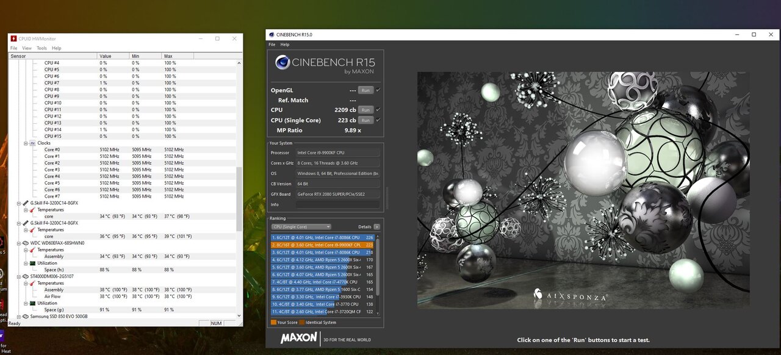The height and width of the screenshot is (355, 781).
Task: Click the ST4000DM006 Temperatures thermometer icon
Action: click(32, 283)
